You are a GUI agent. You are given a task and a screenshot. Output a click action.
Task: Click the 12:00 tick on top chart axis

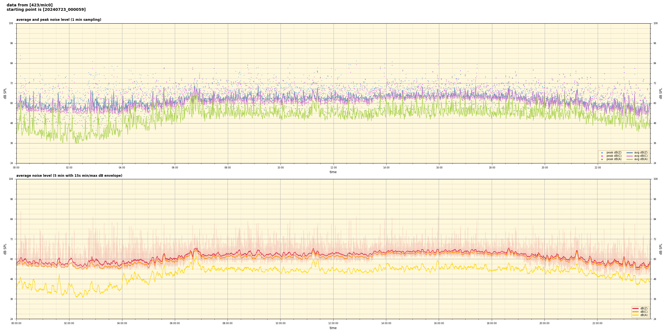[333, 168]
